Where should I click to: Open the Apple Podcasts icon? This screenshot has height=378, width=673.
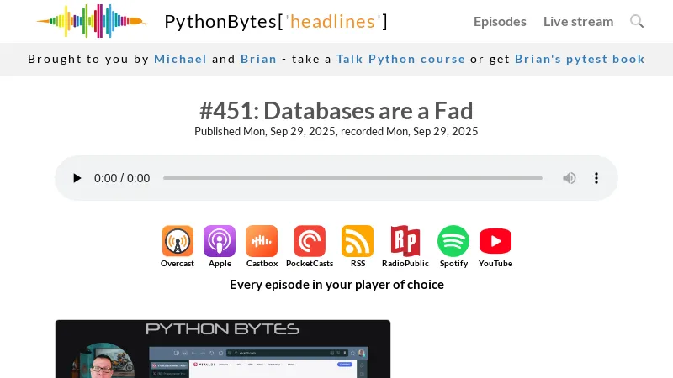(x=220, y=242)
